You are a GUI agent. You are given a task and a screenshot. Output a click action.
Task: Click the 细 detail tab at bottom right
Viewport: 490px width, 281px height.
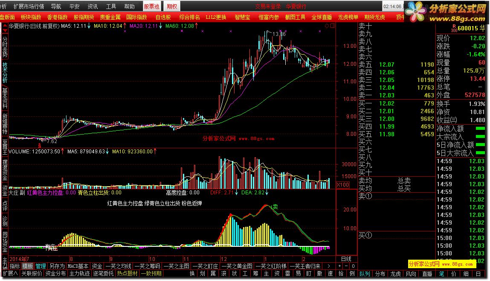point(466,274)
